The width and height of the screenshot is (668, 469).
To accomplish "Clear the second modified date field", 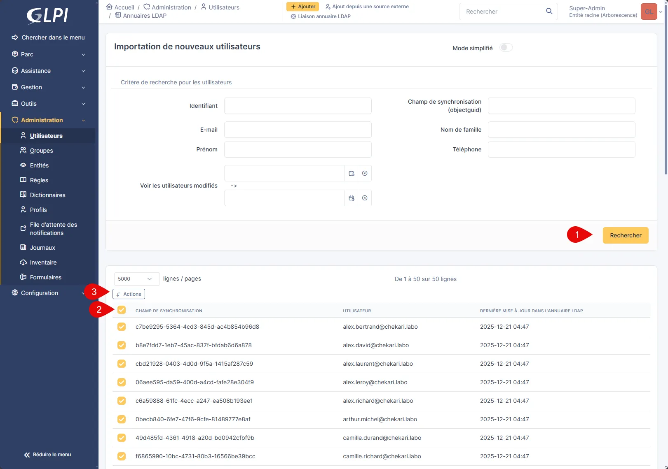I will coord(365,198).
